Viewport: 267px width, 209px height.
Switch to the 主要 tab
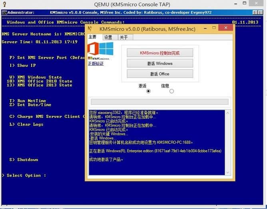(93, 38)
